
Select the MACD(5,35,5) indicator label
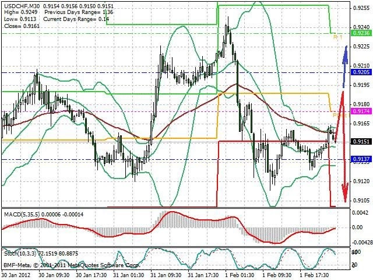[22, 215]
